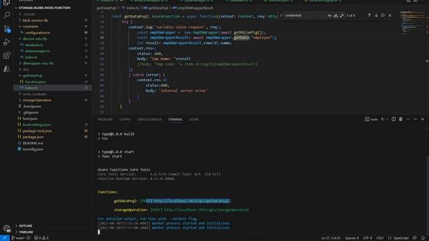Maximize the terminal panel size
The width and height of the screenshot is (429, 241).
(x=416, y=119)
